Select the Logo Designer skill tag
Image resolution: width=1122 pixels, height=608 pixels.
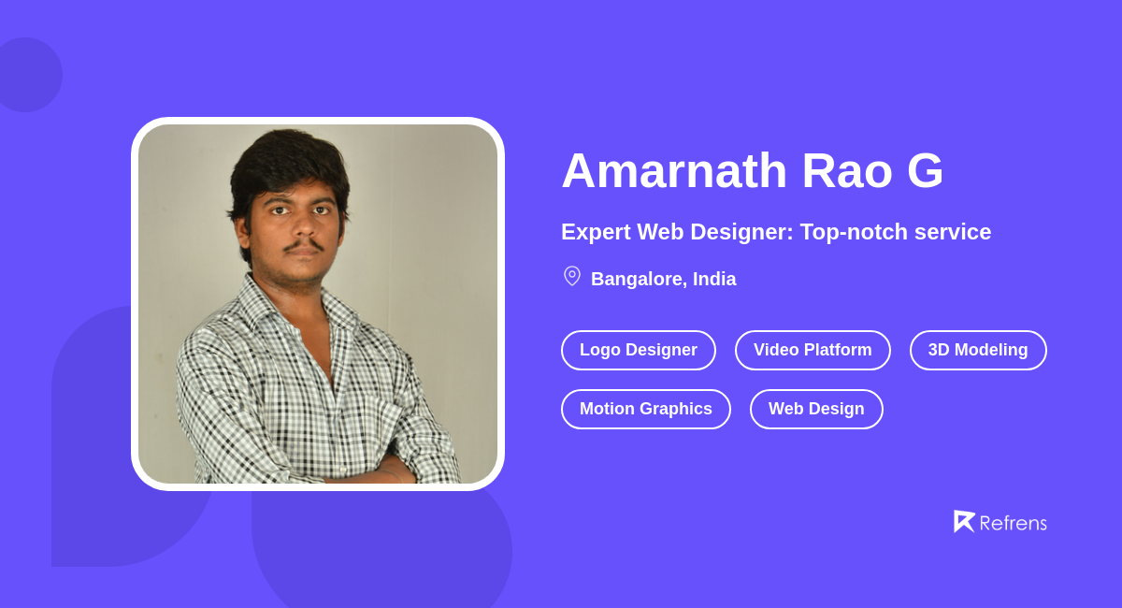click(x=639, y=350)
